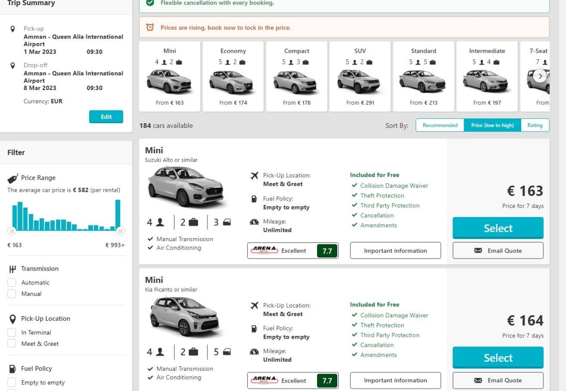Viewport: 566px width, 391px height.
Task: Enable the Automatic transmission checkbox
Action: [x=12, y=283]
